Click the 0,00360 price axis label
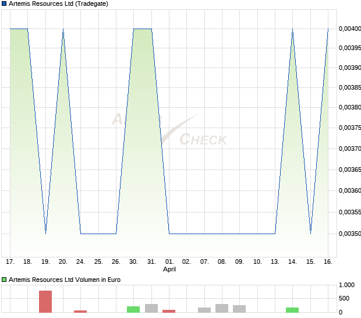361x318 pixels. click(350, 190)
